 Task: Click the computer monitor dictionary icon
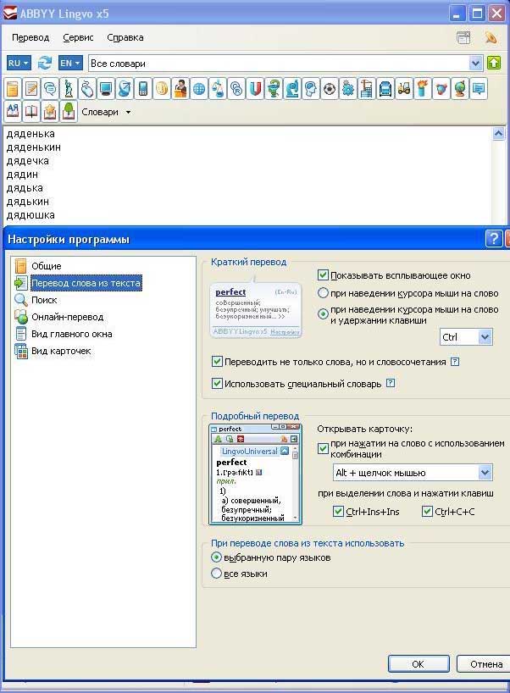point(106,89)
